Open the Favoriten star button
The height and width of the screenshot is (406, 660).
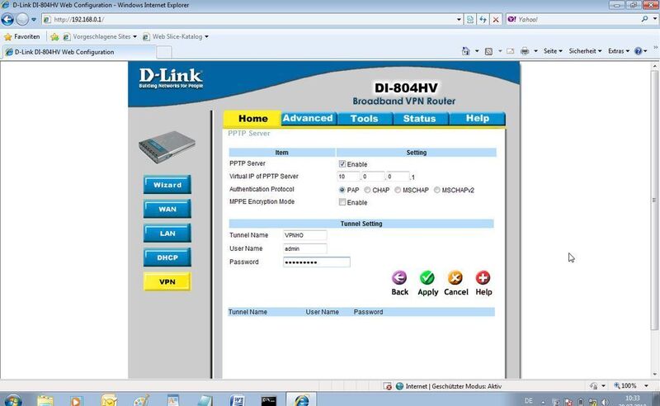[21, 36]
